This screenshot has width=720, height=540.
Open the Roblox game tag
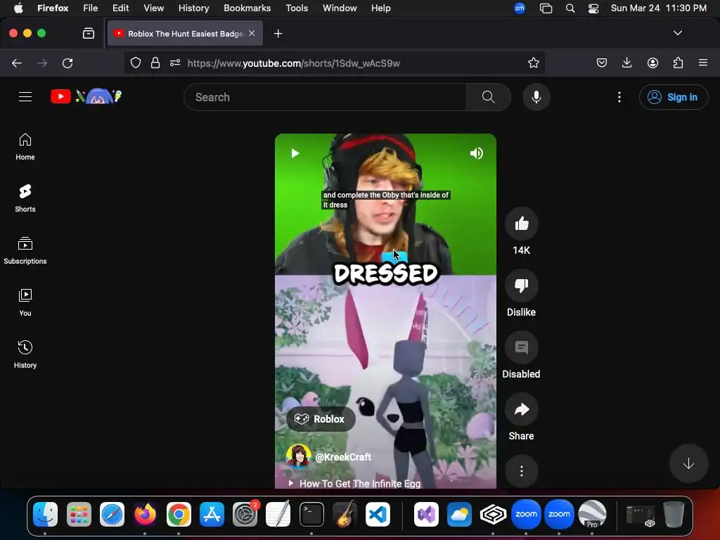click(x=321, y=419)
